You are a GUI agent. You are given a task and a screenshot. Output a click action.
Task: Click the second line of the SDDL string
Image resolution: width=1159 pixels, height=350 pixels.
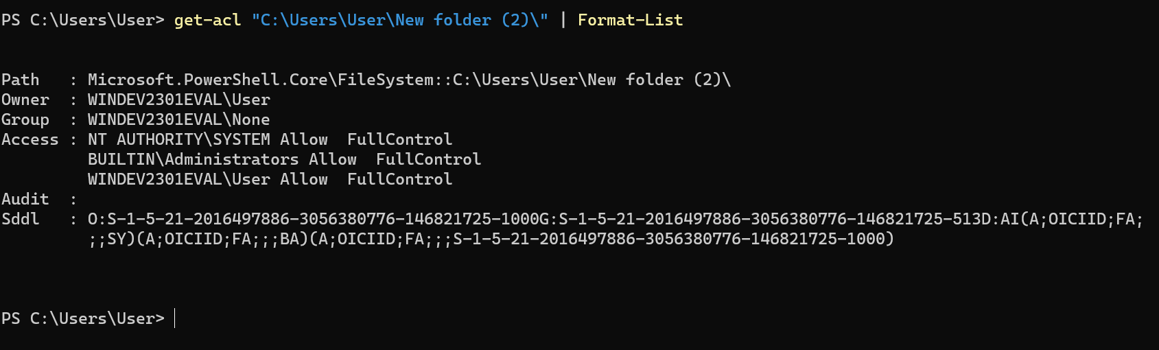click(x=491, y=239)
